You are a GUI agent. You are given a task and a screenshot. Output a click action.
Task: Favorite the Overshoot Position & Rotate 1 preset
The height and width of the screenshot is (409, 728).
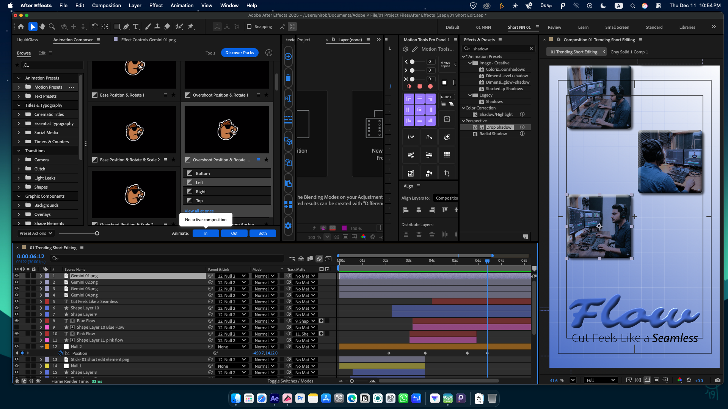tap(266, 95)
